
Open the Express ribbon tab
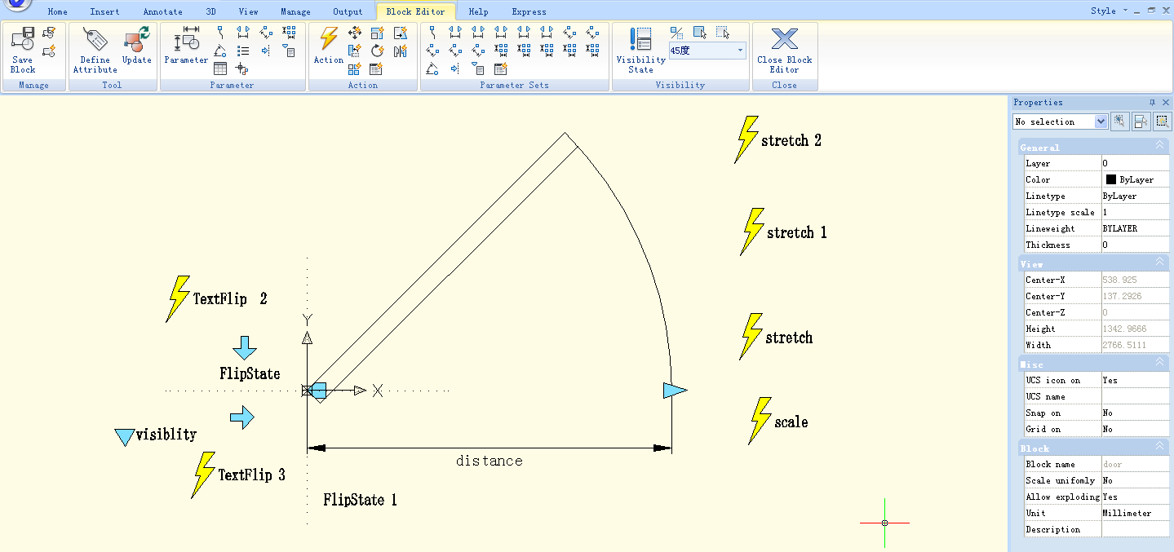[x=529, y=12]
